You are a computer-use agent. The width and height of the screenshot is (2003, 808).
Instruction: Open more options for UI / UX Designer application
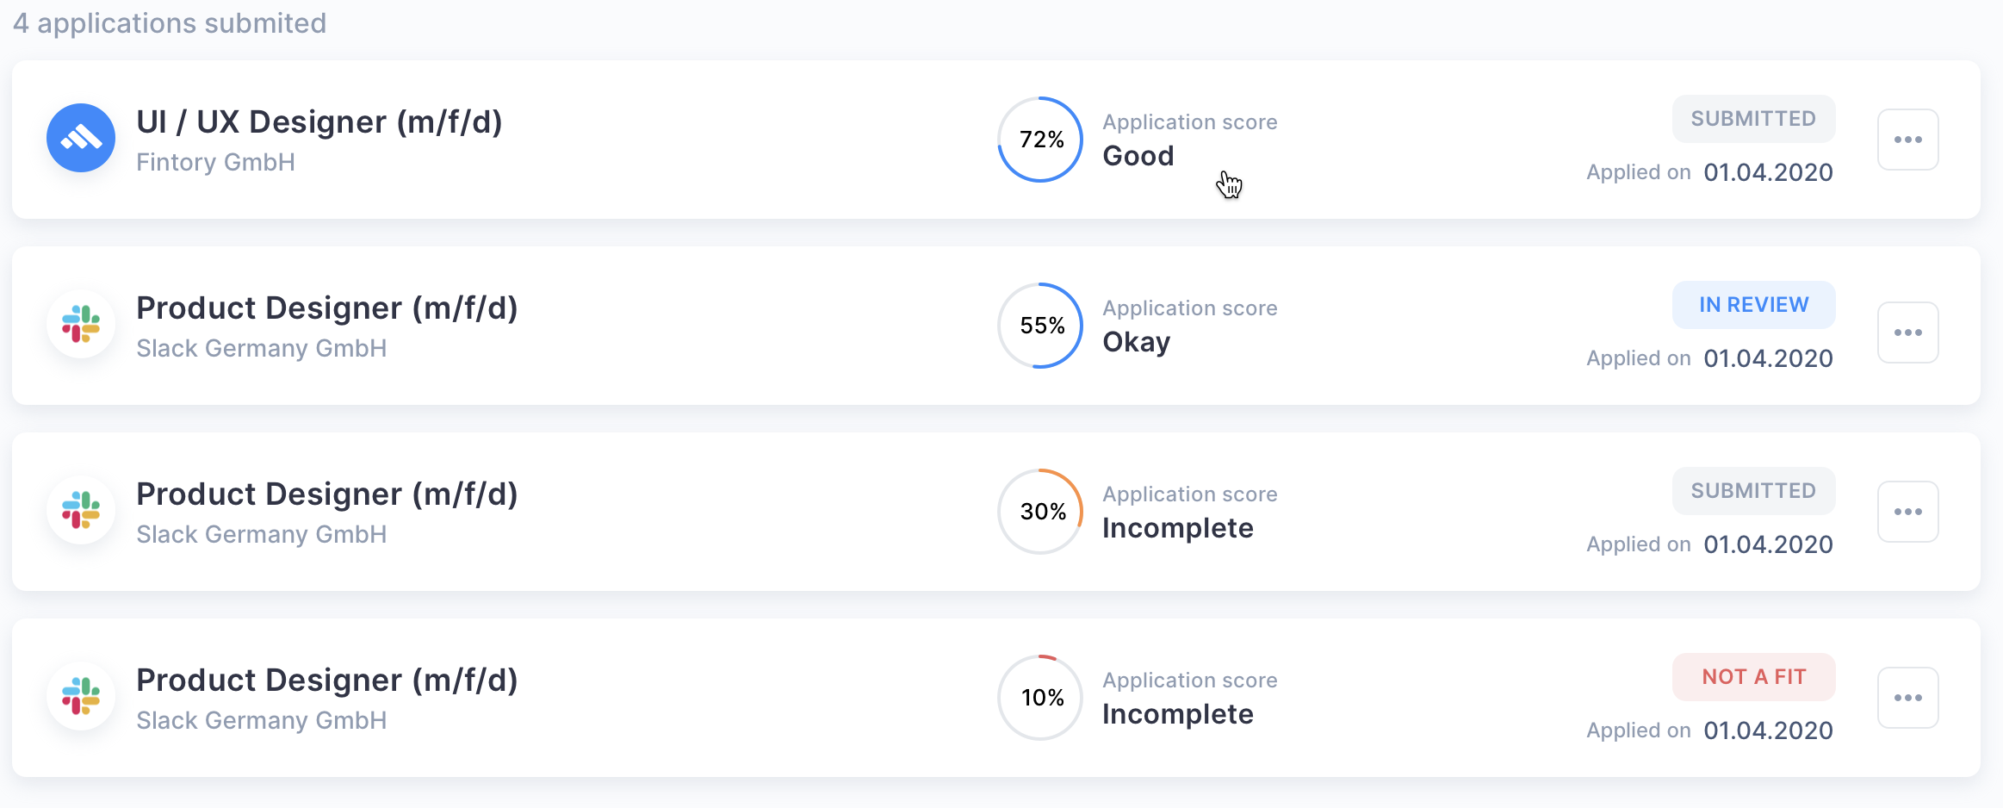[x=1907, y=140]
